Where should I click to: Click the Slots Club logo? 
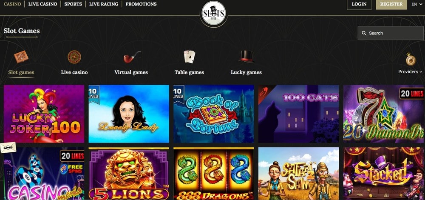pyautogui.click(x=214, y=14)
